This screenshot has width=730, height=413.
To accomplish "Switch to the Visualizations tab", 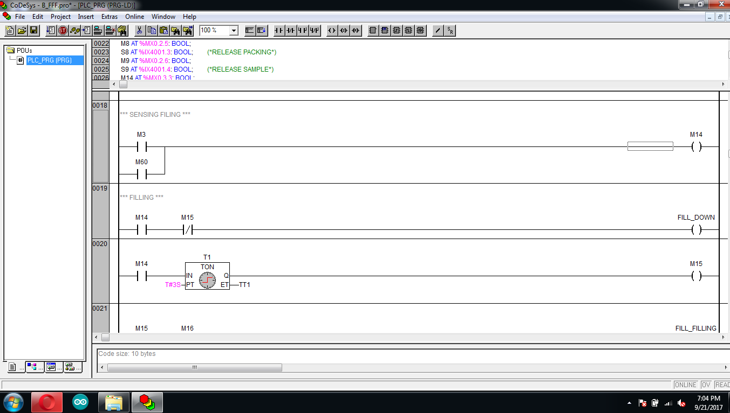I will pos(53,367).
